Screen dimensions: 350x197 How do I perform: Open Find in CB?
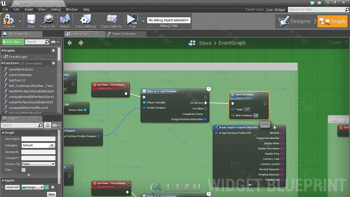click(x=48, y=21)
